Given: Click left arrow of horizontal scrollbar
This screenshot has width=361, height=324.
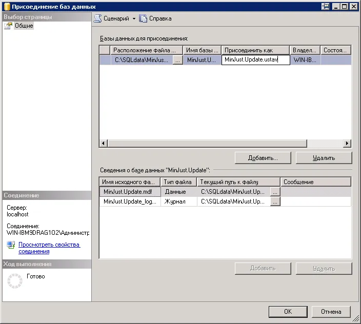Looking at the screenshot, I should 104,144.
